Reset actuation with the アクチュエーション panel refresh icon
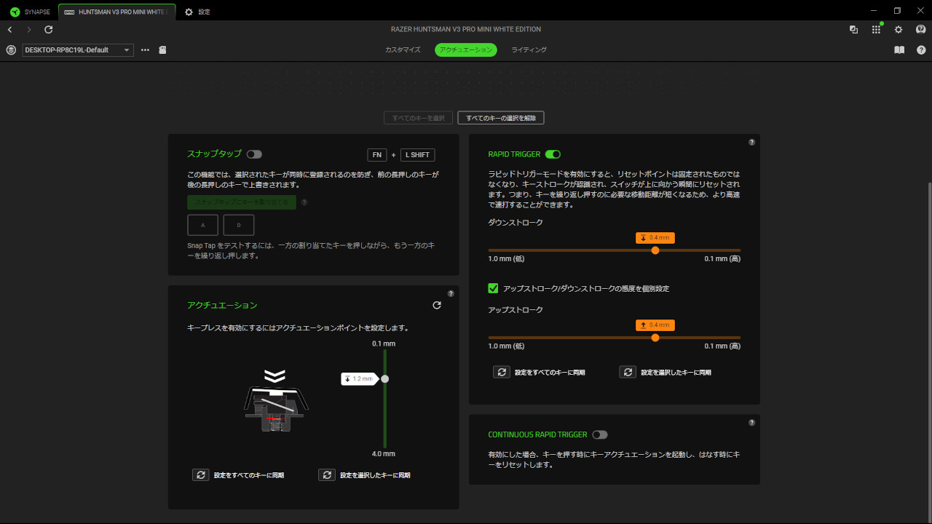 (437, 306)
